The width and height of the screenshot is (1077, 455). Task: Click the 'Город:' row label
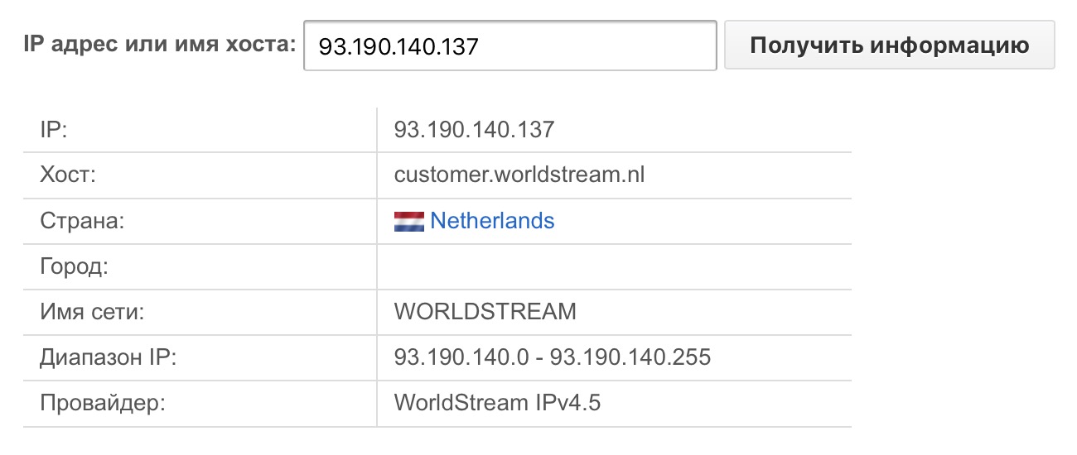[x=75, y=266]
